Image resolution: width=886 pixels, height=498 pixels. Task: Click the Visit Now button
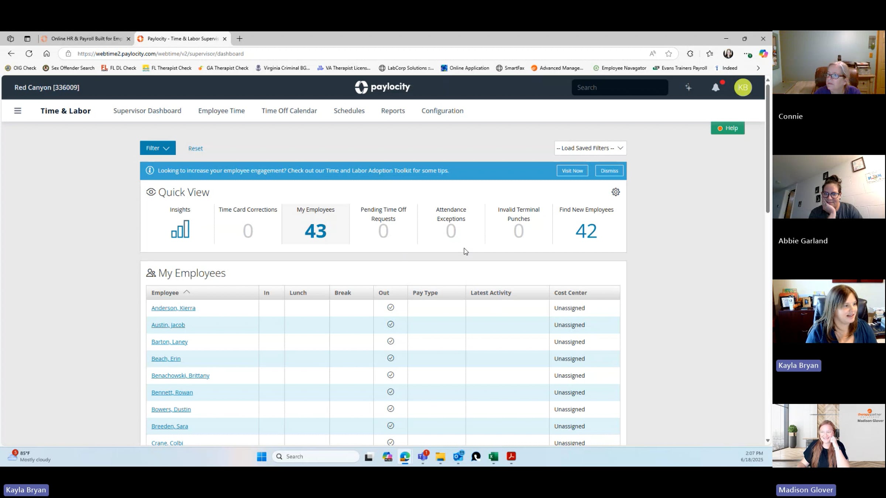pyautogui.click(x=572, y=171)
